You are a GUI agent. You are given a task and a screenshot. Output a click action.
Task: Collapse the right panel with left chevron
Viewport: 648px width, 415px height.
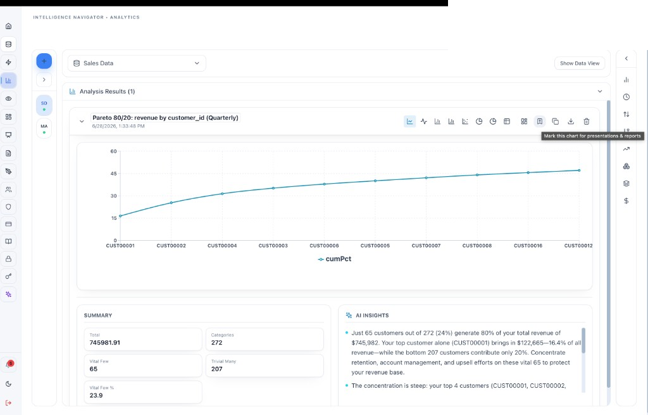coord(626,58)
